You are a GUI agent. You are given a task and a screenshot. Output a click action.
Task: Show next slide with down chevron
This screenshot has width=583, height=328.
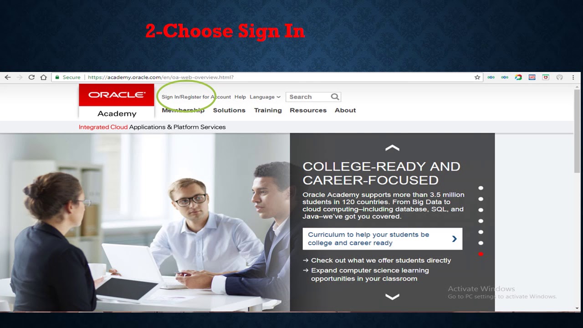pos(392,297)
